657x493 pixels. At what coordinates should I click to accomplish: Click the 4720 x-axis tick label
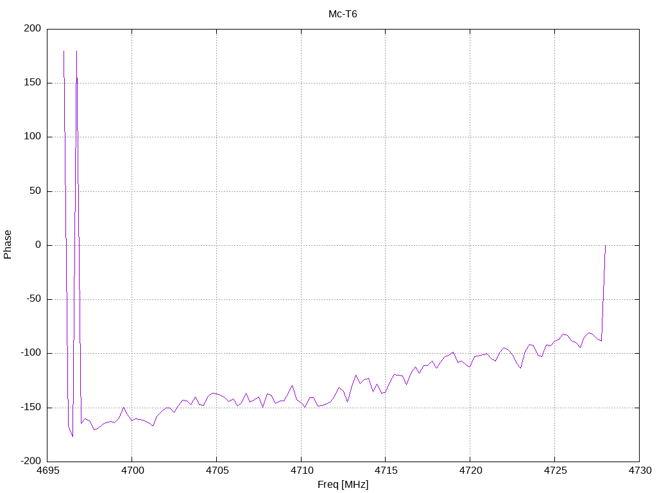click(x=470, y=471)
